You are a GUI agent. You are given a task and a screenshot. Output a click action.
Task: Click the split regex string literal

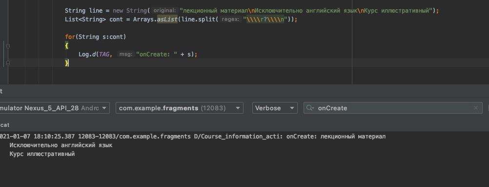(x=265, y=19)
